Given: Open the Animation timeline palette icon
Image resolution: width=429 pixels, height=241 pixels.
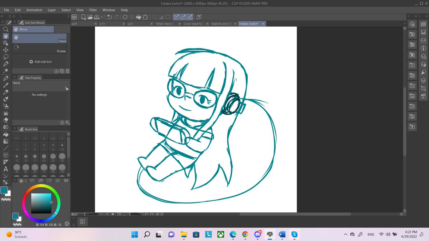Looking at the screenshot, I should 423,96.
